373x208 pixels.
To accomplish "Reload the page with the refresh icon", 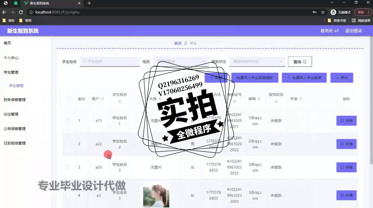I will coord(21,12).
